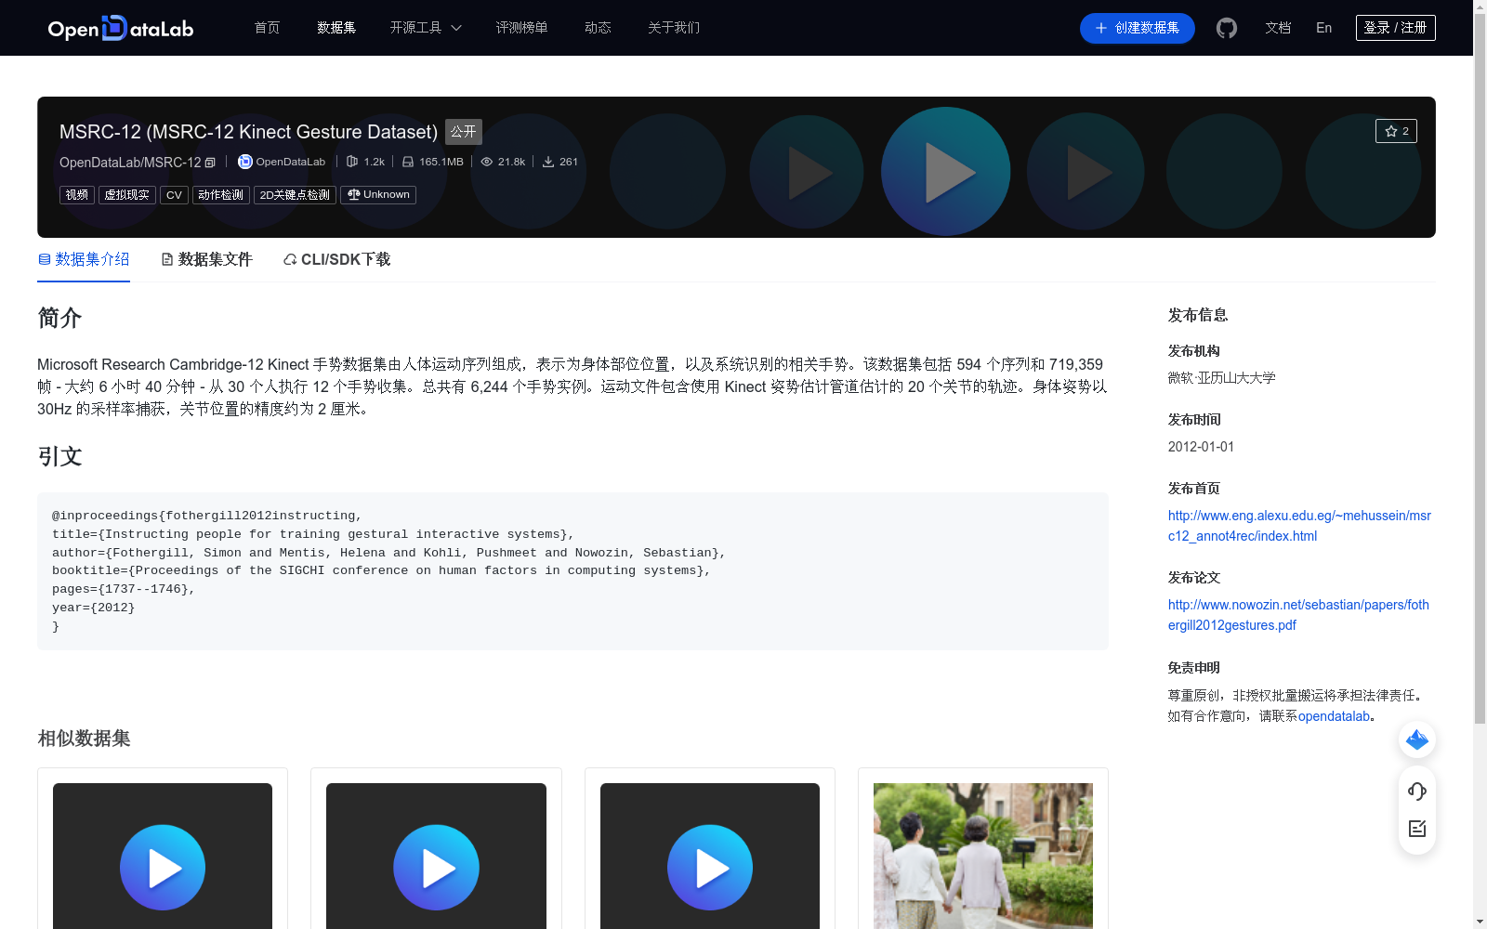Play the third similar dataset video
This screenshot has width=1487, height=929.
pyautogui.click(x=710, y=868)
